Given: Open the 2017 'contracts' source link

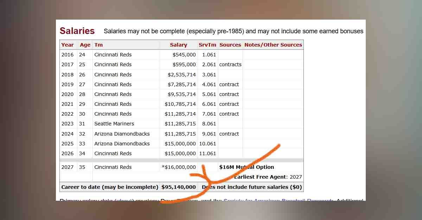Looking at the screenshot, I should [230, 64].
